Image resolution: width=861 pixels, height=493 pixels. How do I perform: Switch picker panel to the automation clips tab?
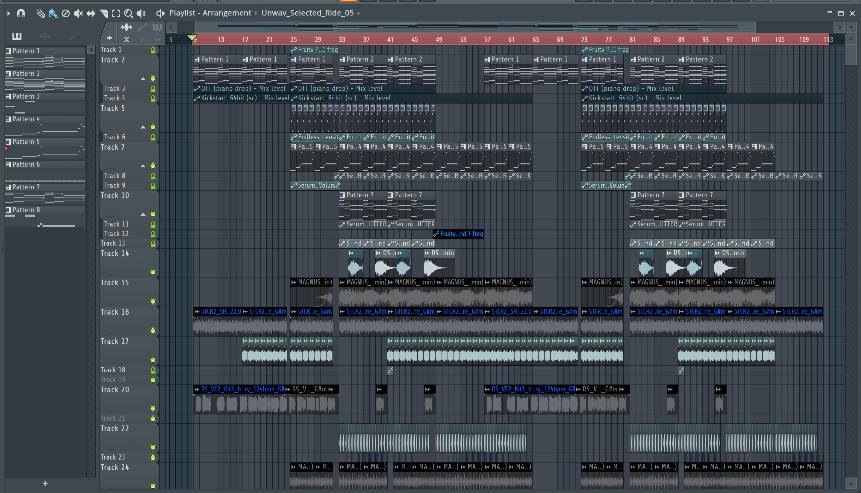click(73, 36)
